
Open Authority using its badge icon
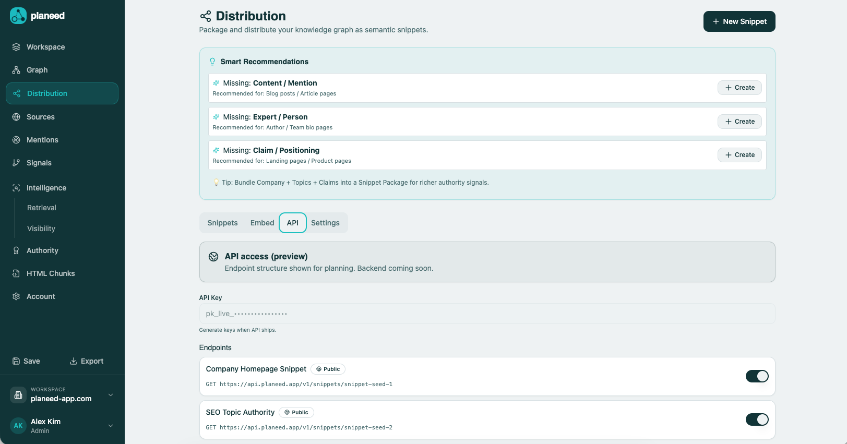coord(16,250)
